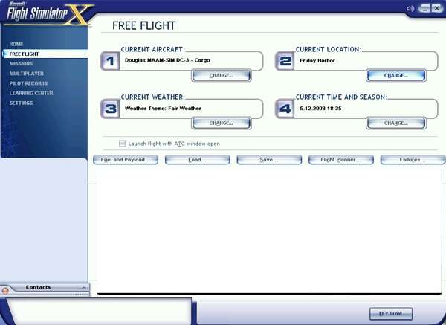Click the step 4 time number icon
This screenshot has height=325, width=446.
(x=285, y=109)
